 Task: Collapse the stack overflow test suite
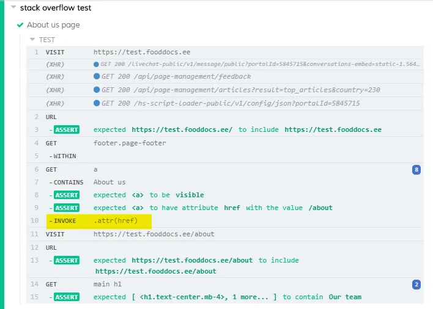pyautogui.click(x=13, y=9)
